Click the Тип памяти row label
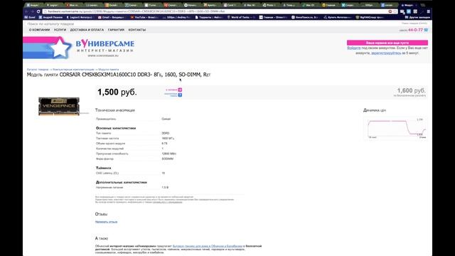Viewport: 455px width, 256px height. (x=104, y=133)
